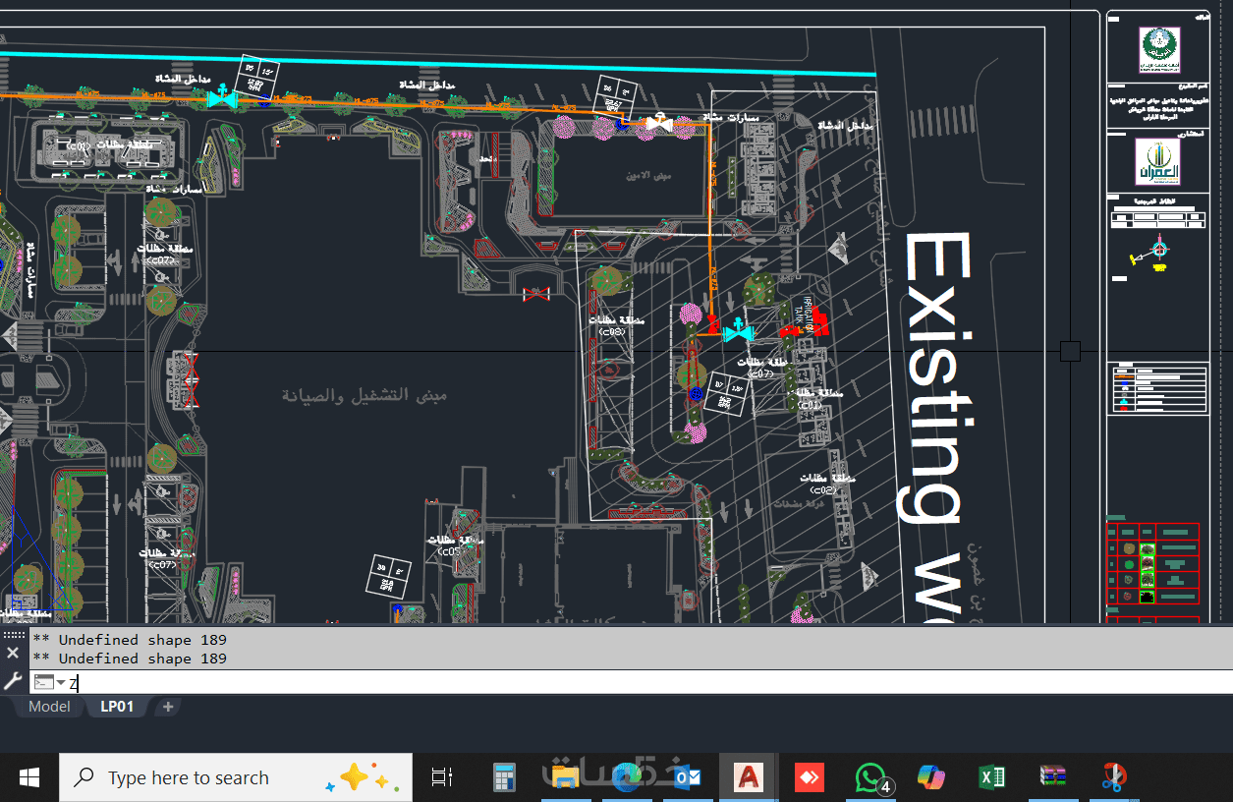The height and width of the screenshot is (802, 1233).
Task: Open the Windows Start menu
Action: tap(28, 778)
